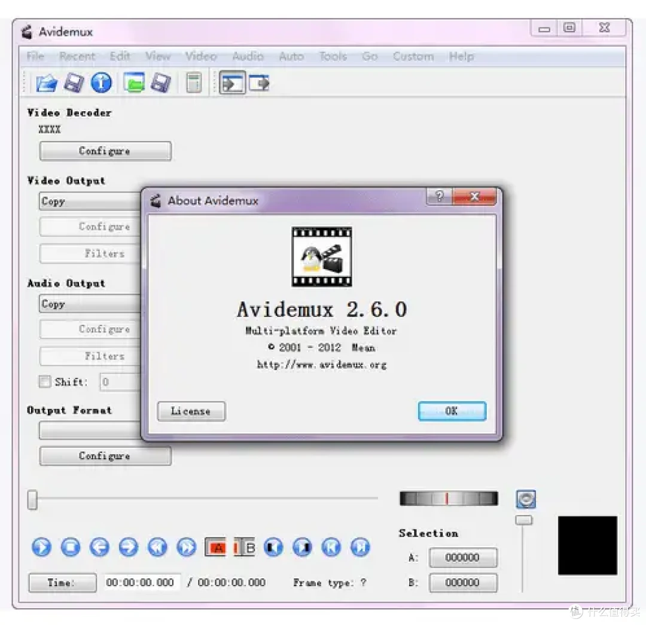Click Configure under Audio Output
Image resolution: width=646 pixels, height=625 pixels.
[90, 329]
